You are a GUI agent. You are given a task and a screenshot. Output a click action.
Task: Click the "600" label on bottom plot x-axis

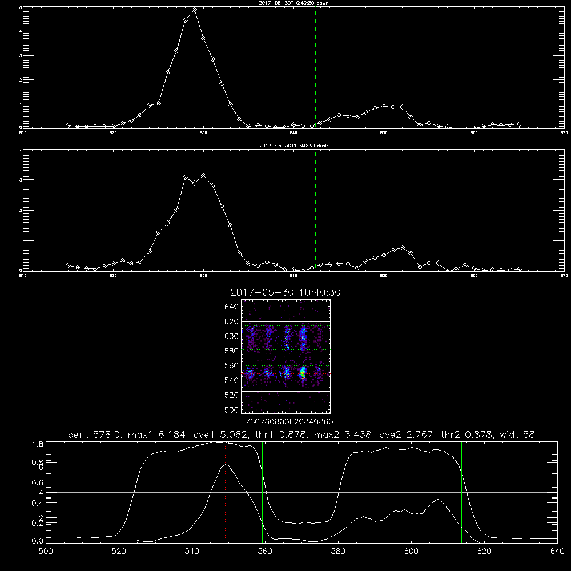click(411, 552)
